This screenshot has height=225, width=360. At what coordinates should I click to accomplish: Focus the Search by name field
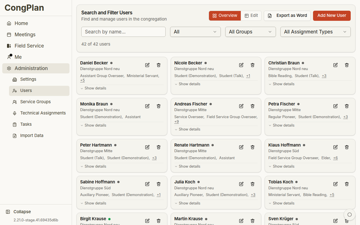123,32
